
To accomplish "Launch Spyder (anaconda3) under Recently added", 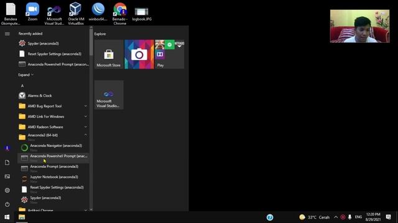I will pyautogui.click(x=53, y=43).
